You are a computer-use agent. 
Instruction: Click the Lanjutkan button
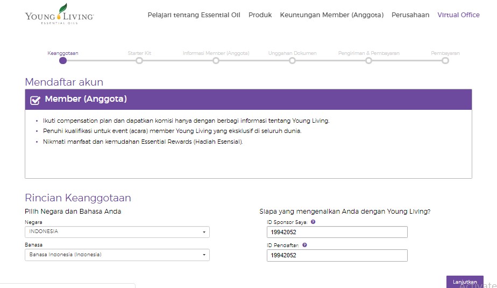click(x=465, y=282)
